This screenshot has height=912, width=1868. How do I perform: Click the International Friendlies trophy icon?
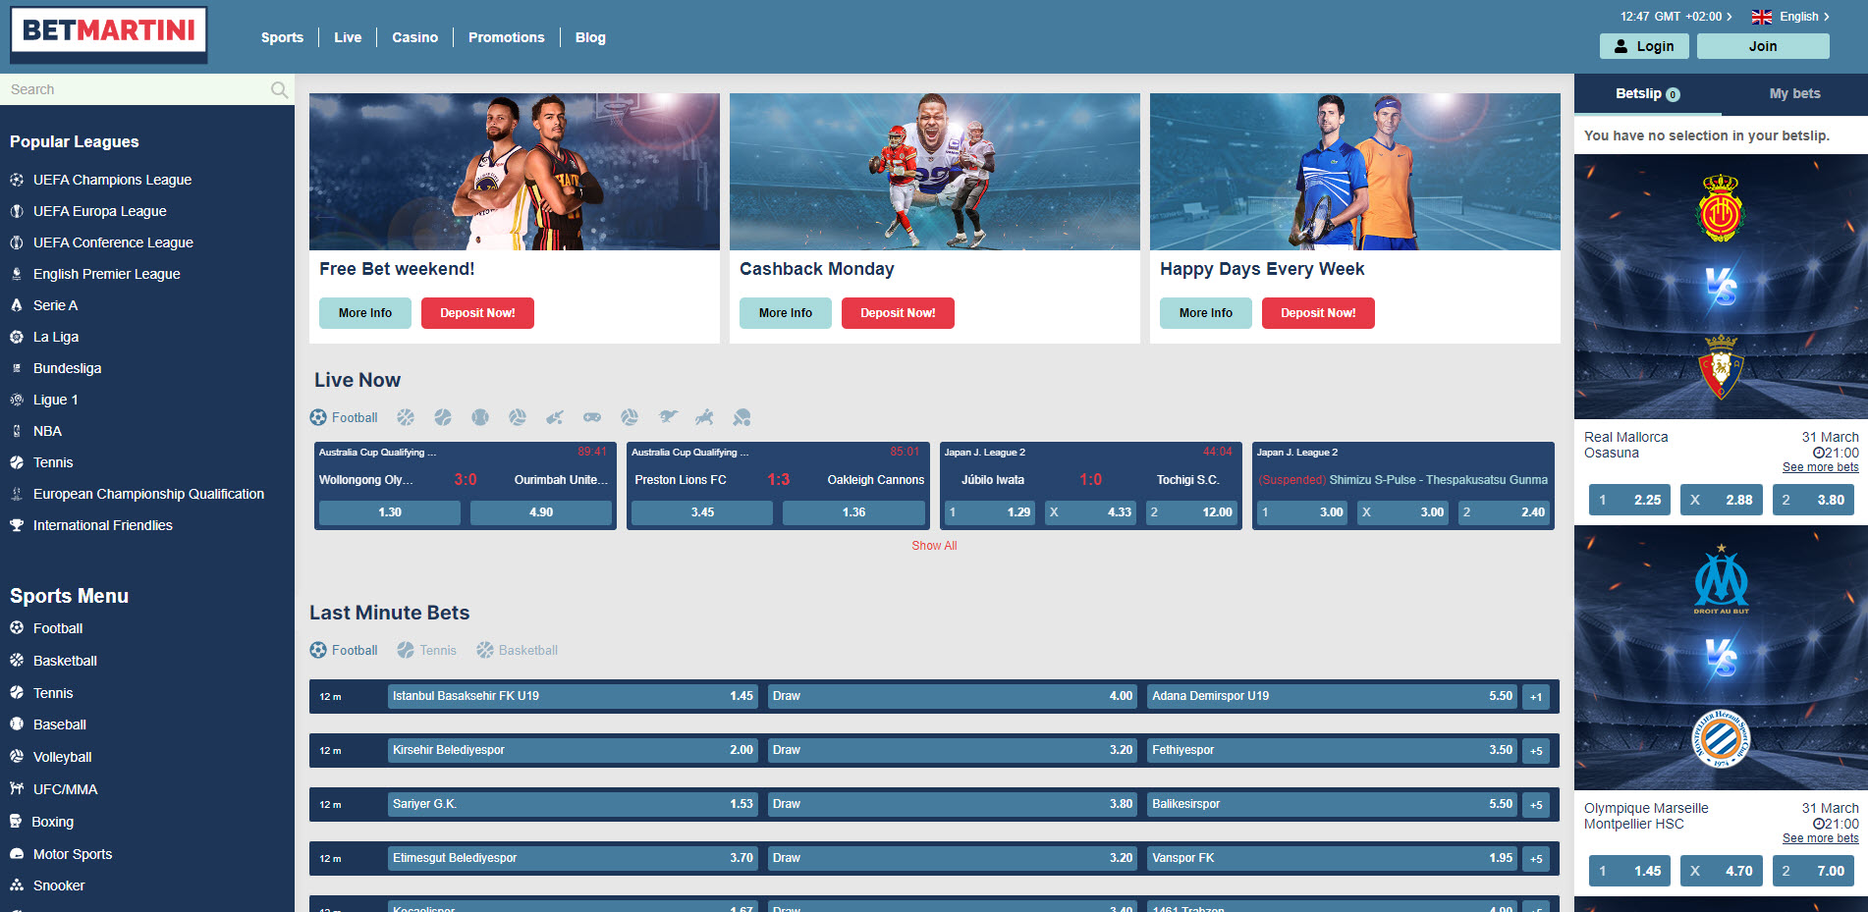[17, 525]
